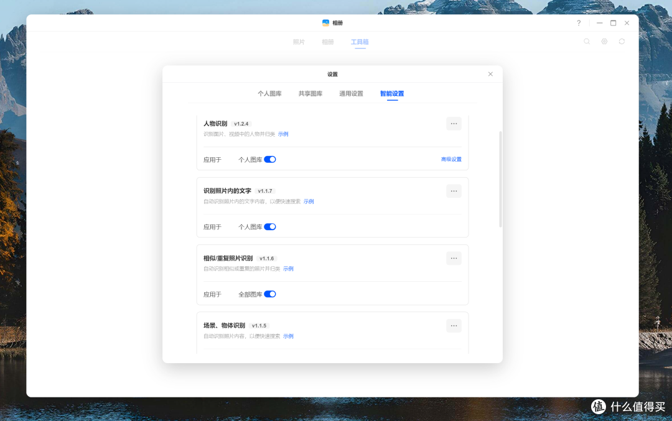Open the search icon in the album toolbar
Screen dimensions: 672x421
point(587,42)
